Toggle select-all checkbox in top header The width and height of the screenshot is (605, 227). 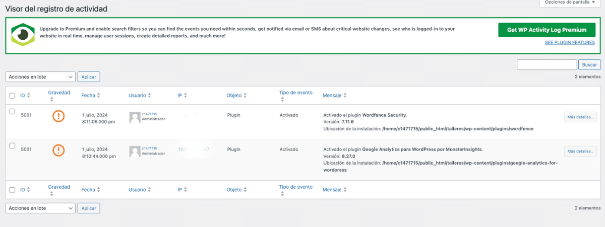pyautogui.click(x=13, y=96)
